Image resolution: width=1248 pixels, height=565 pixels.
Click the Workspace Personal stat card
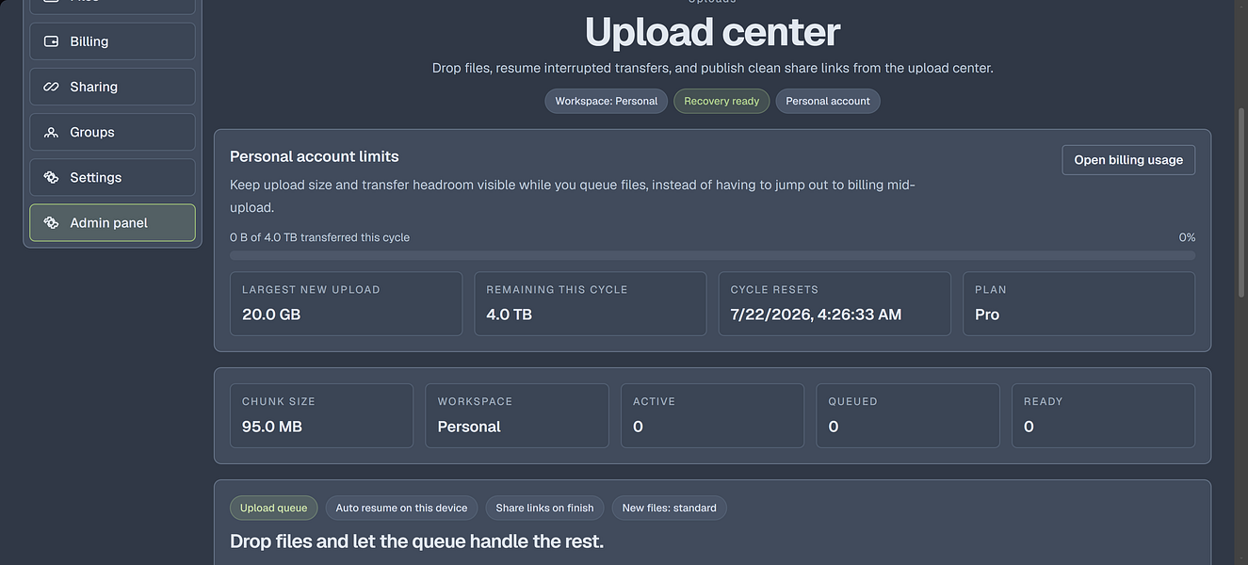click(x=517, y=415)
